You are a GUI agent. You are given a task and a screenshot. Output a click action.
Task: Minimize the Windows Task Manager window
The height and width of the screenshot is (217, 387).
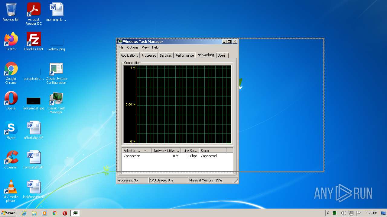click(224, 42)
